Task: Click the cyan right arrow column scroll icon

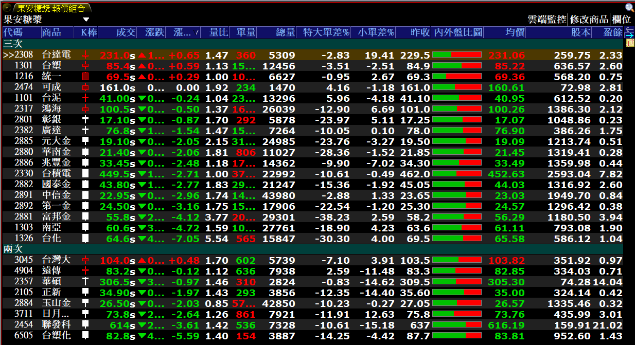Action: pyautogui.click(x=629, y=35)
